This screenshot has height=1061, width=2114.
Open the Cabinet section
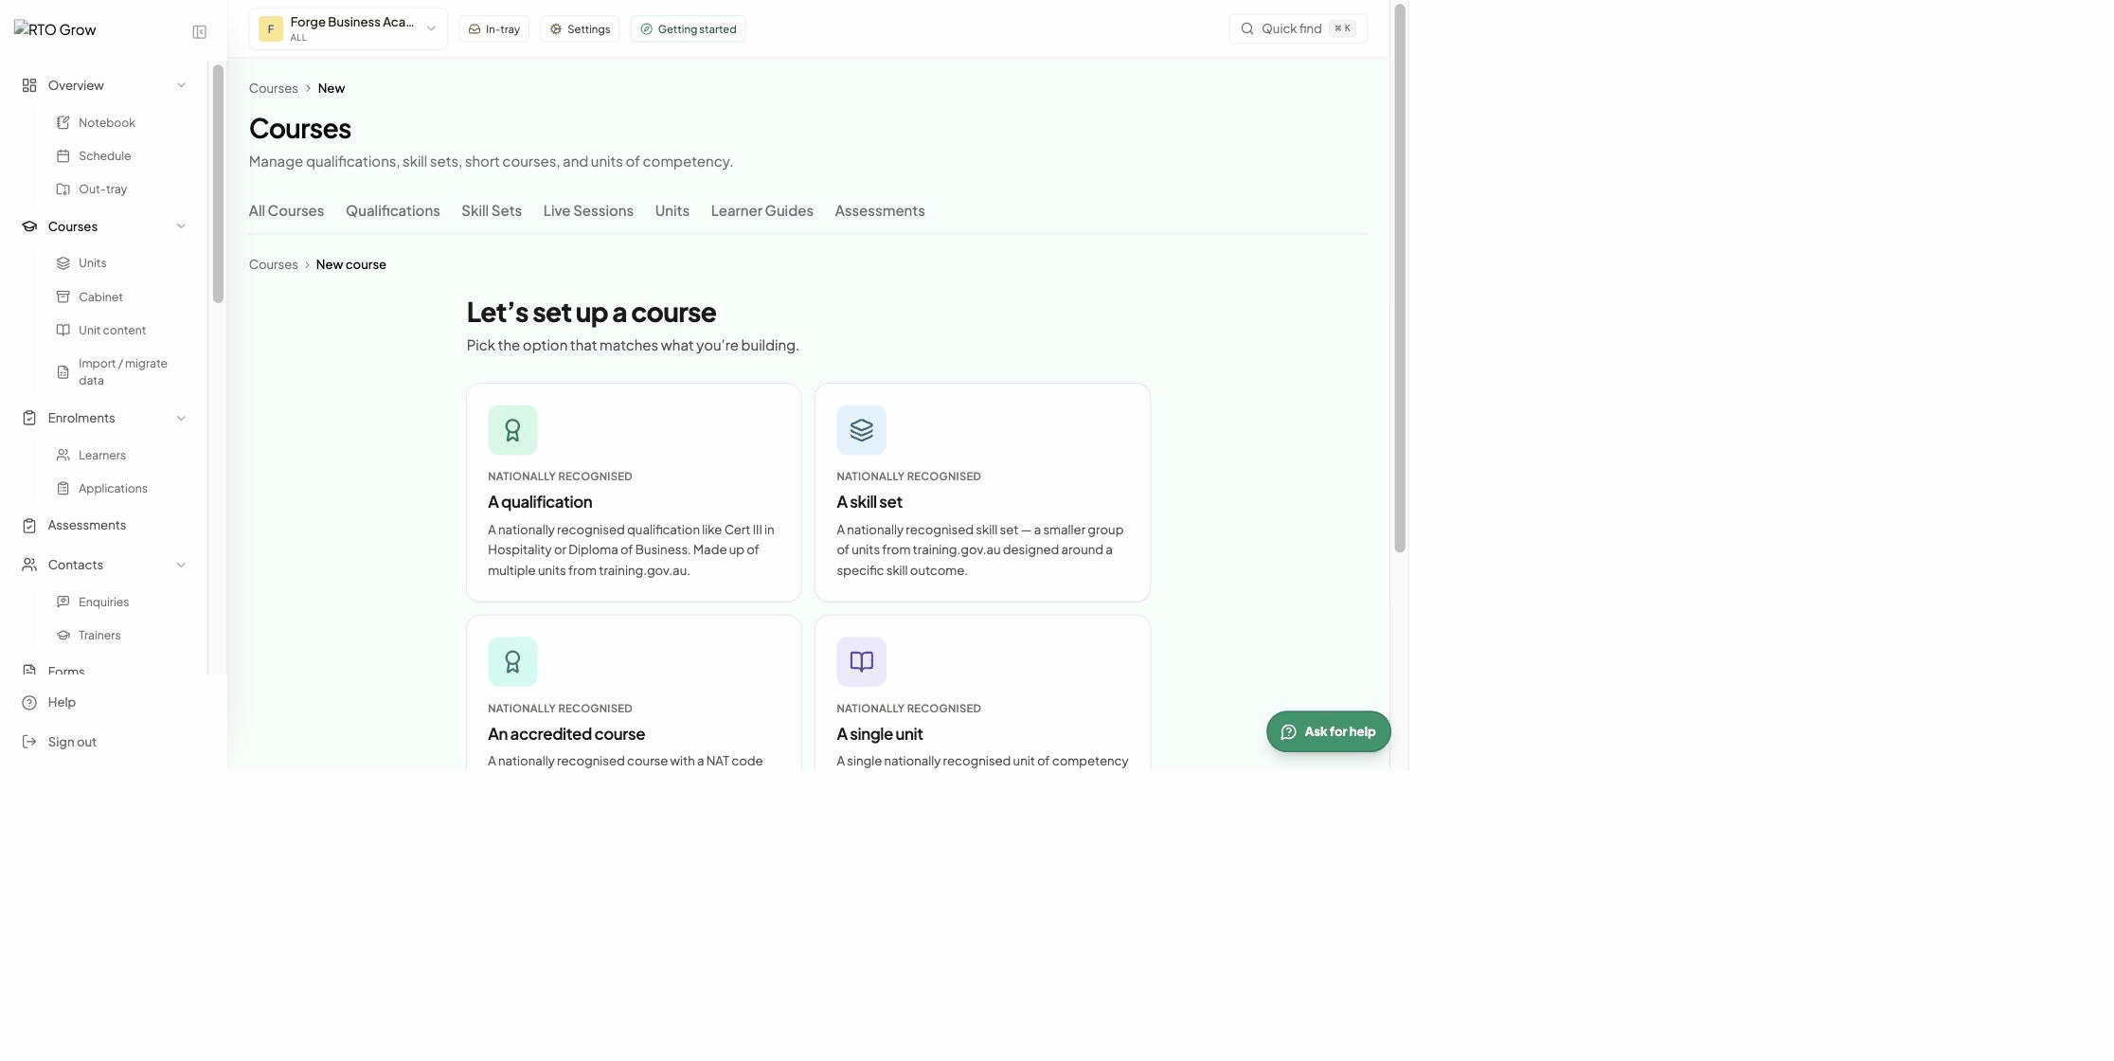(x=100, y=297)
